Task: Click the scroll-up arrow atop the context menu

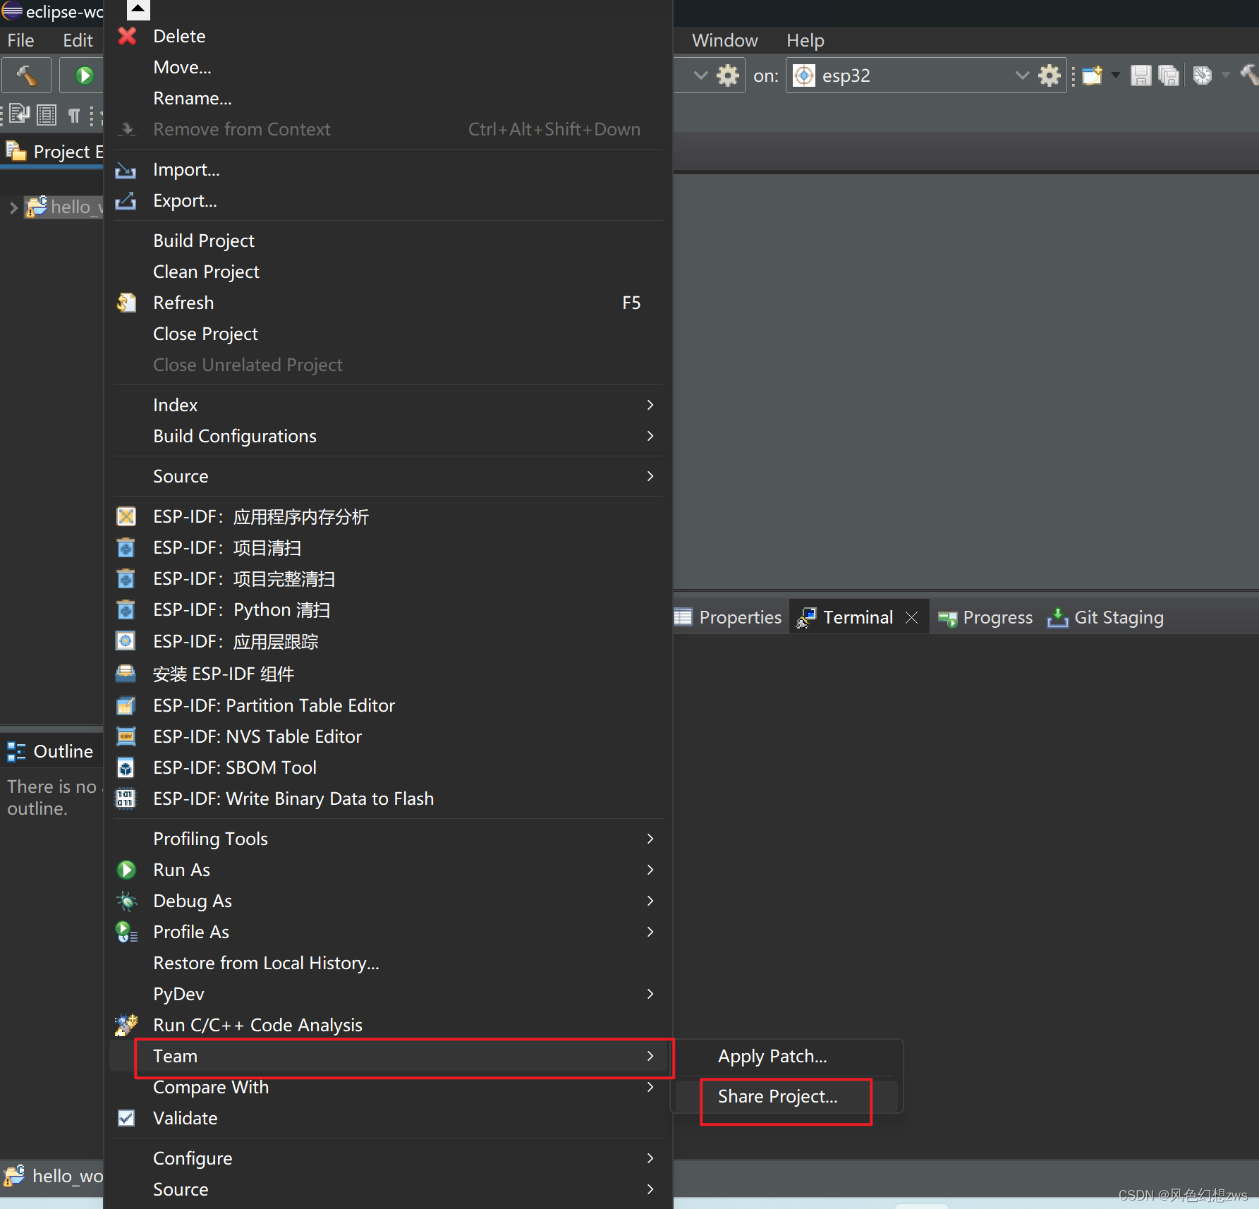Action: tap(137, 10)
